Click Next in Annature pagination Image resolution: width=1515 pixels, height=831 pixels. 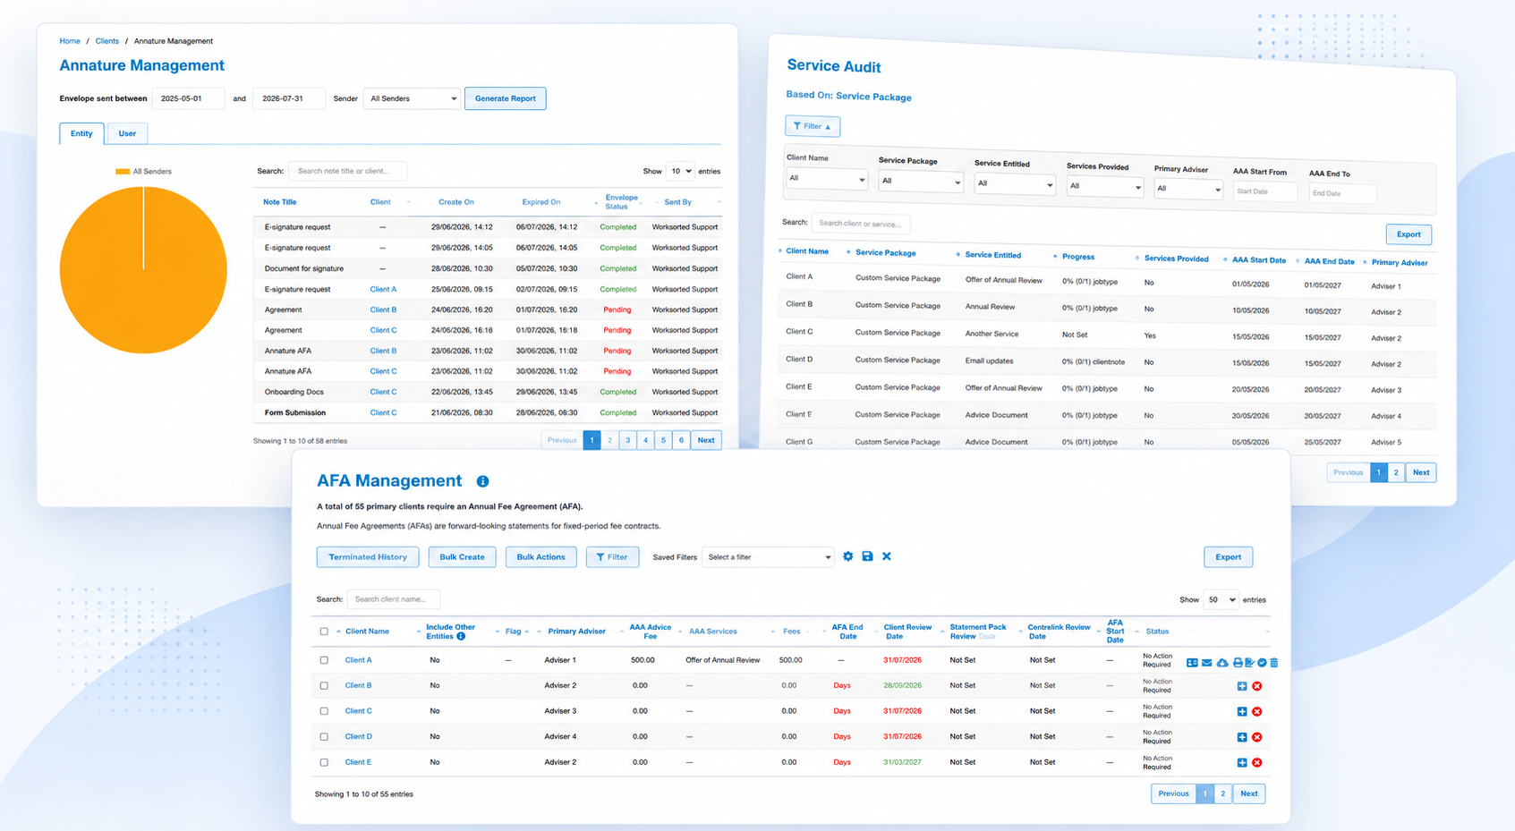click(706, 440)
